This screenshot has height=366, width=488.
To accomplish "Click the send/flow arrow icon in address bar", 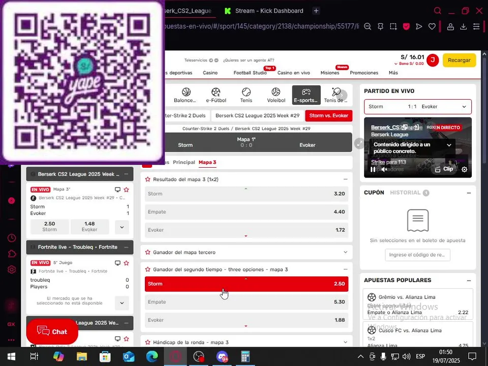I will (419, 26).
